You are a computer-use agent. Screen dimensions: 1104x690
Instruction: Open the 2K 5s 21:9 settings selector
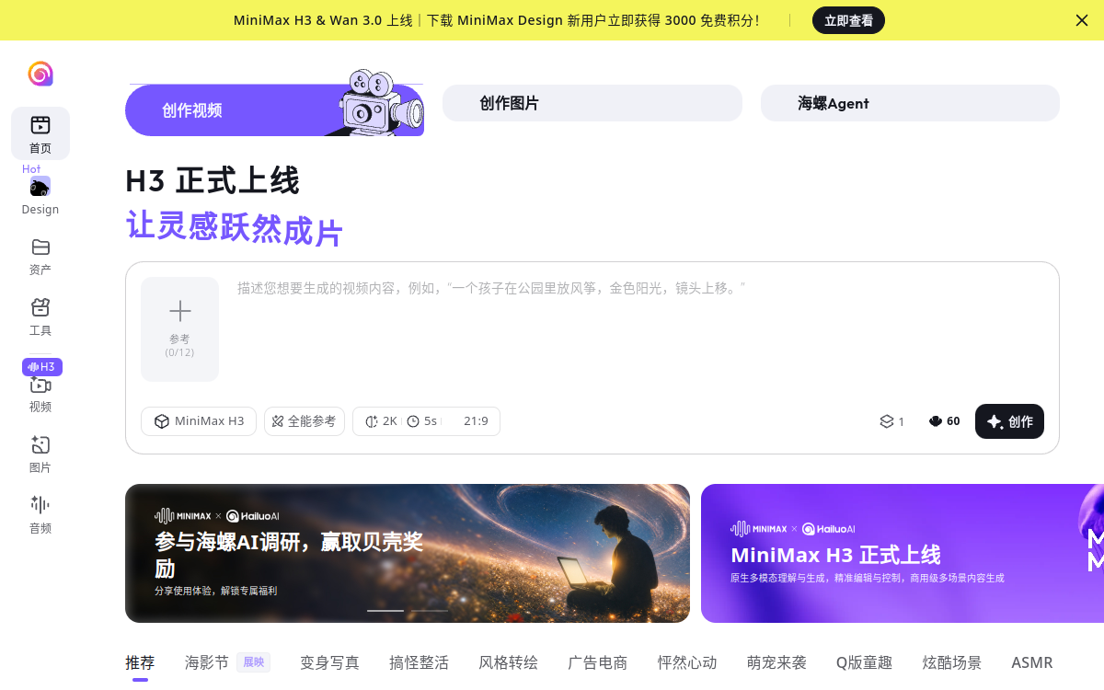426,421
